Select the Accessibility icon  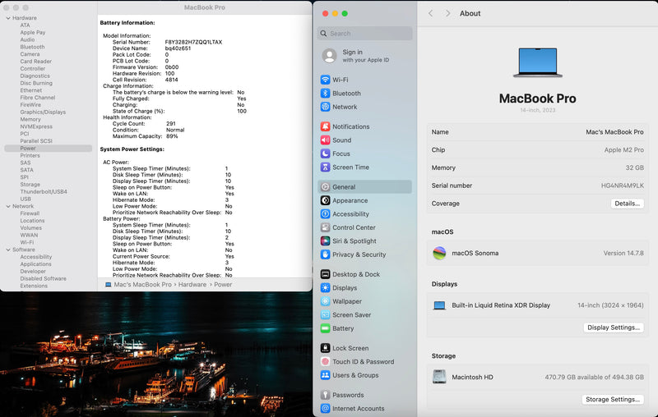pos(325,214)
